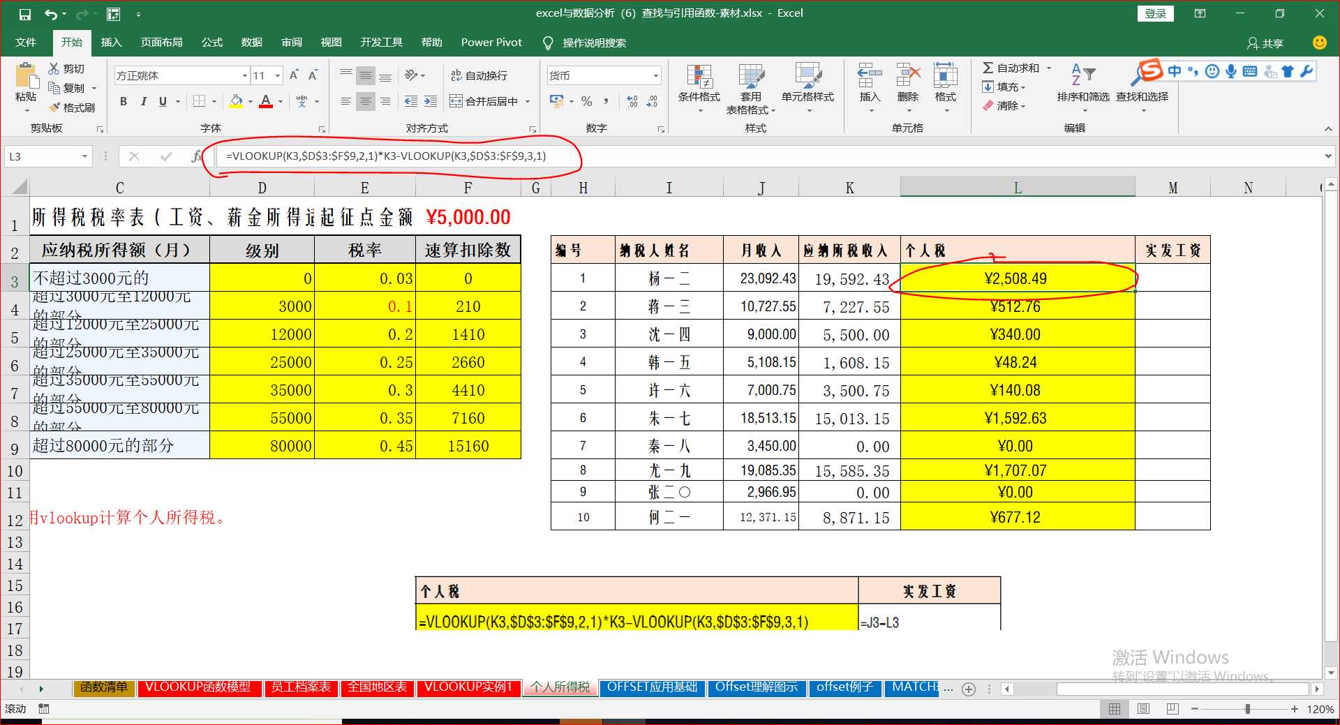The image size is (1340, 725).
Task: Apply the red font color A
Action: 266,101
